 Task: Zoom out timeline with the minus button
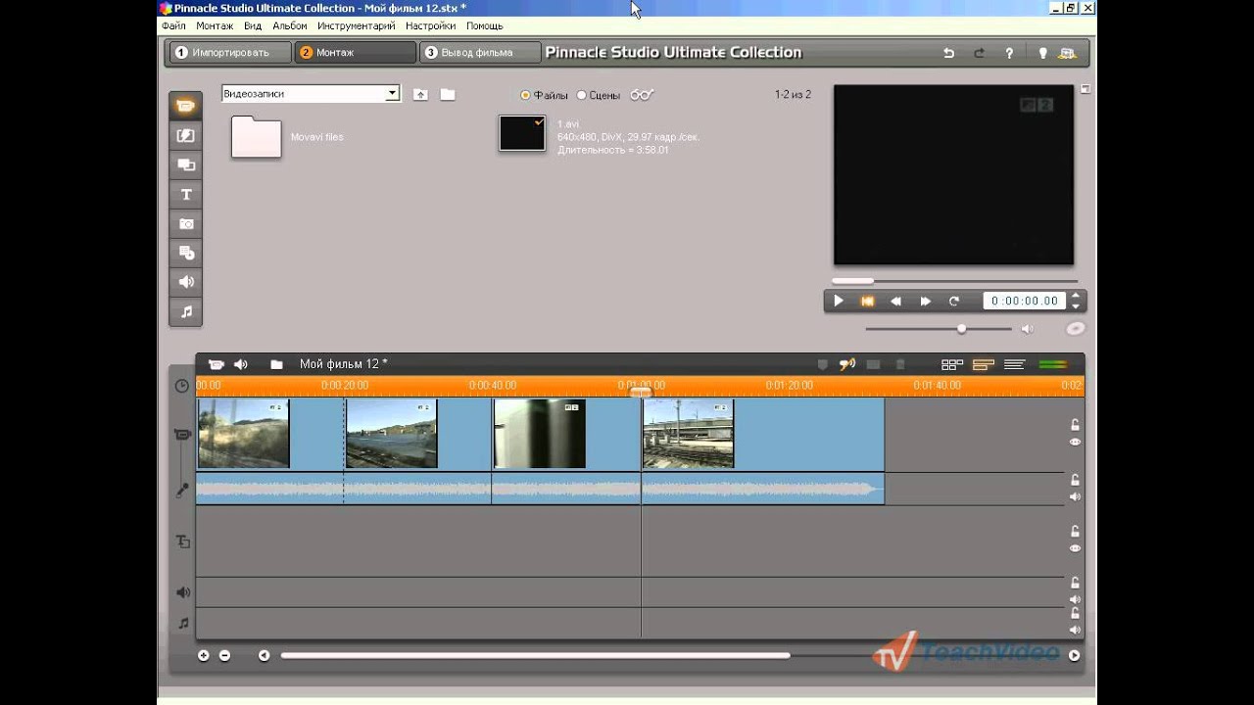tap(224, 656)
